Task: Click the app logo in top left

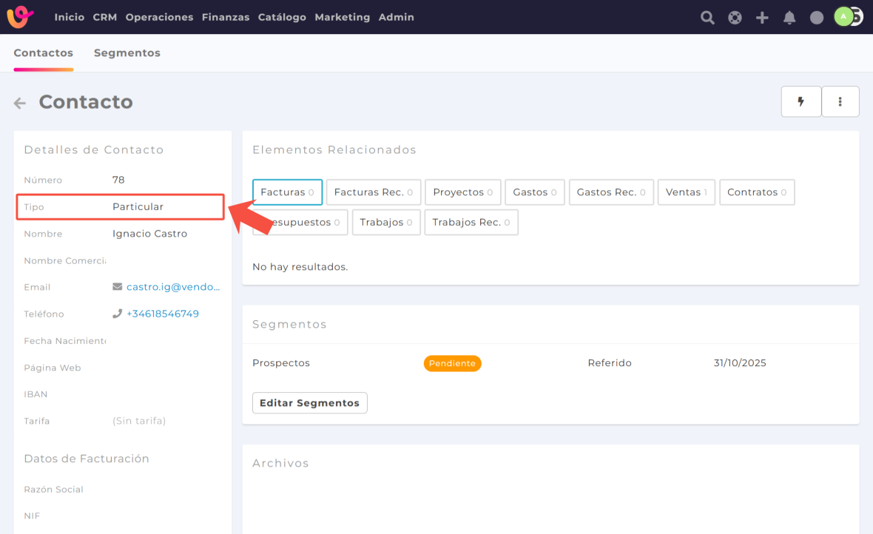Action: (x=21, y=17)
